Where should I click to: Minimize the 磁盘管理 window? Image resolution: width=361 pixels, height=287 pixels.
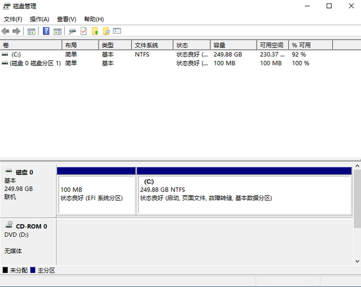tap(307, 6)
